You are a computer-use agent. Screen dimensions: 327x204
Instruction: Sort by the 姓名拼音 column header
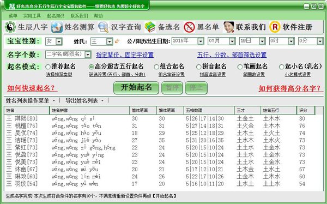89,110
